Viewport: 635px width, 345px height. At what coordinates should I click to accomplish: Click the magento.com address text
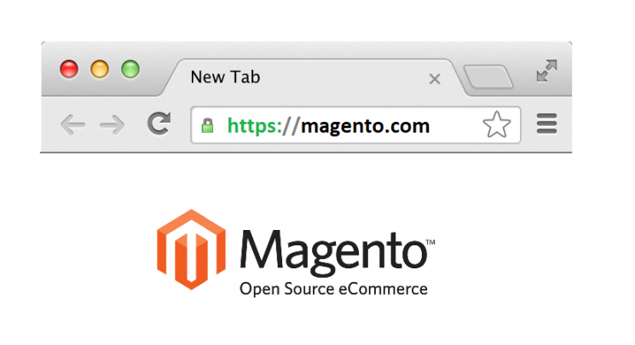366,126
